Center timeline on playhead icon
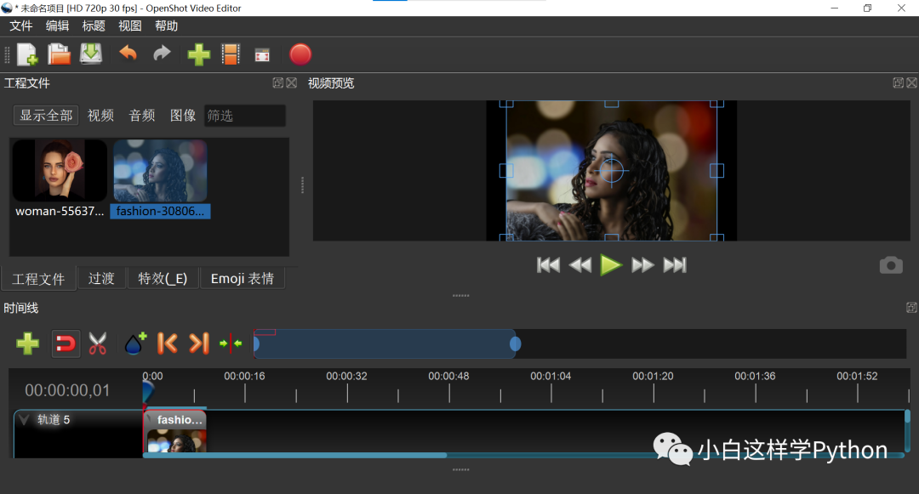Screen dimensions: 919x494 (x=231, y=344)
